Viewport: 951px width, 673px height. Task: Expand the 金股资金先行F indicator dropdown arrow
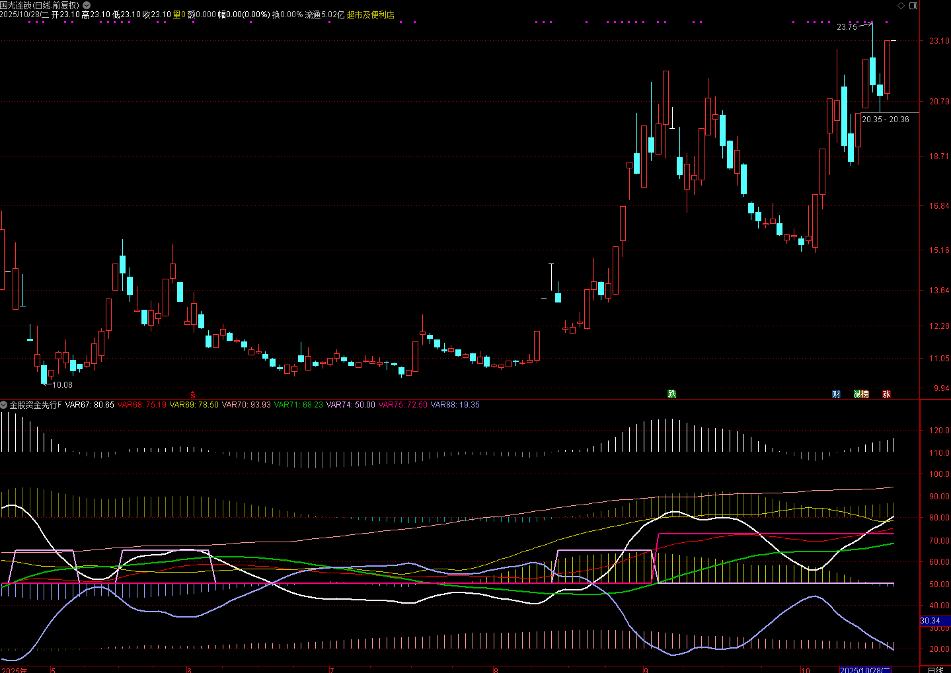point(4,405)
